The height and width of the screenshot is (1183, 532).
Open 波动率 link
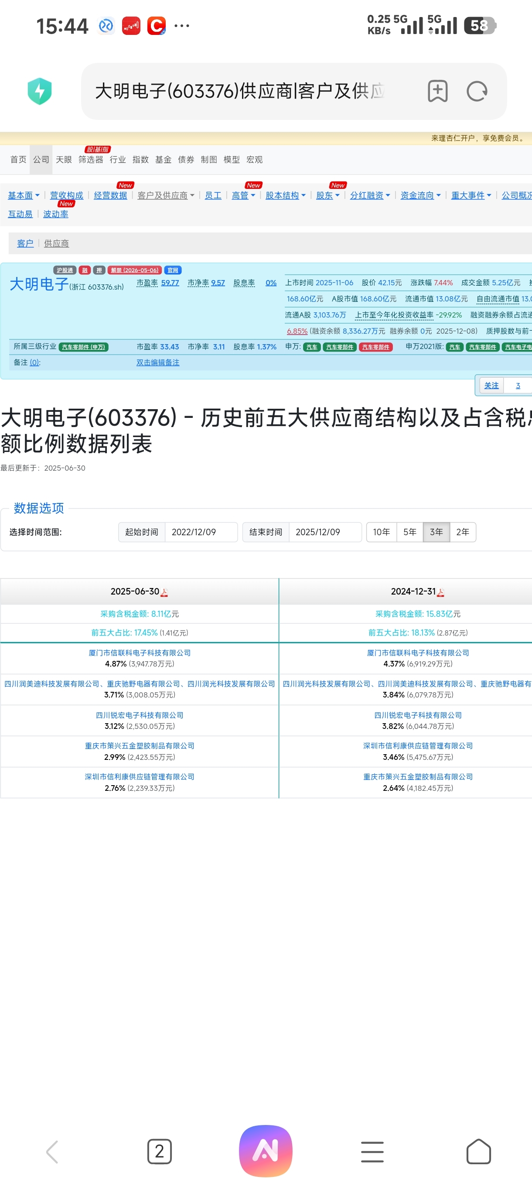click(55, 215)
